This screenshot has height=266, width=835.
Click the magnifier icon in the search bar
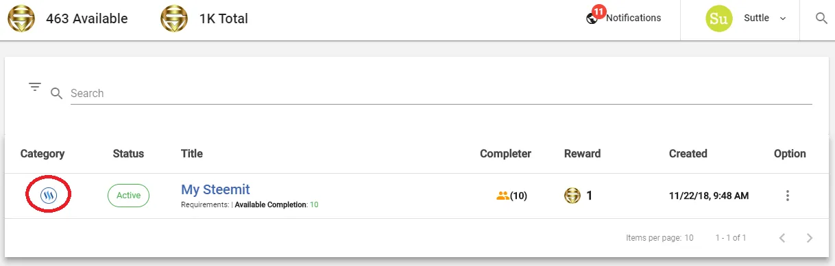[x=57, y=94]
